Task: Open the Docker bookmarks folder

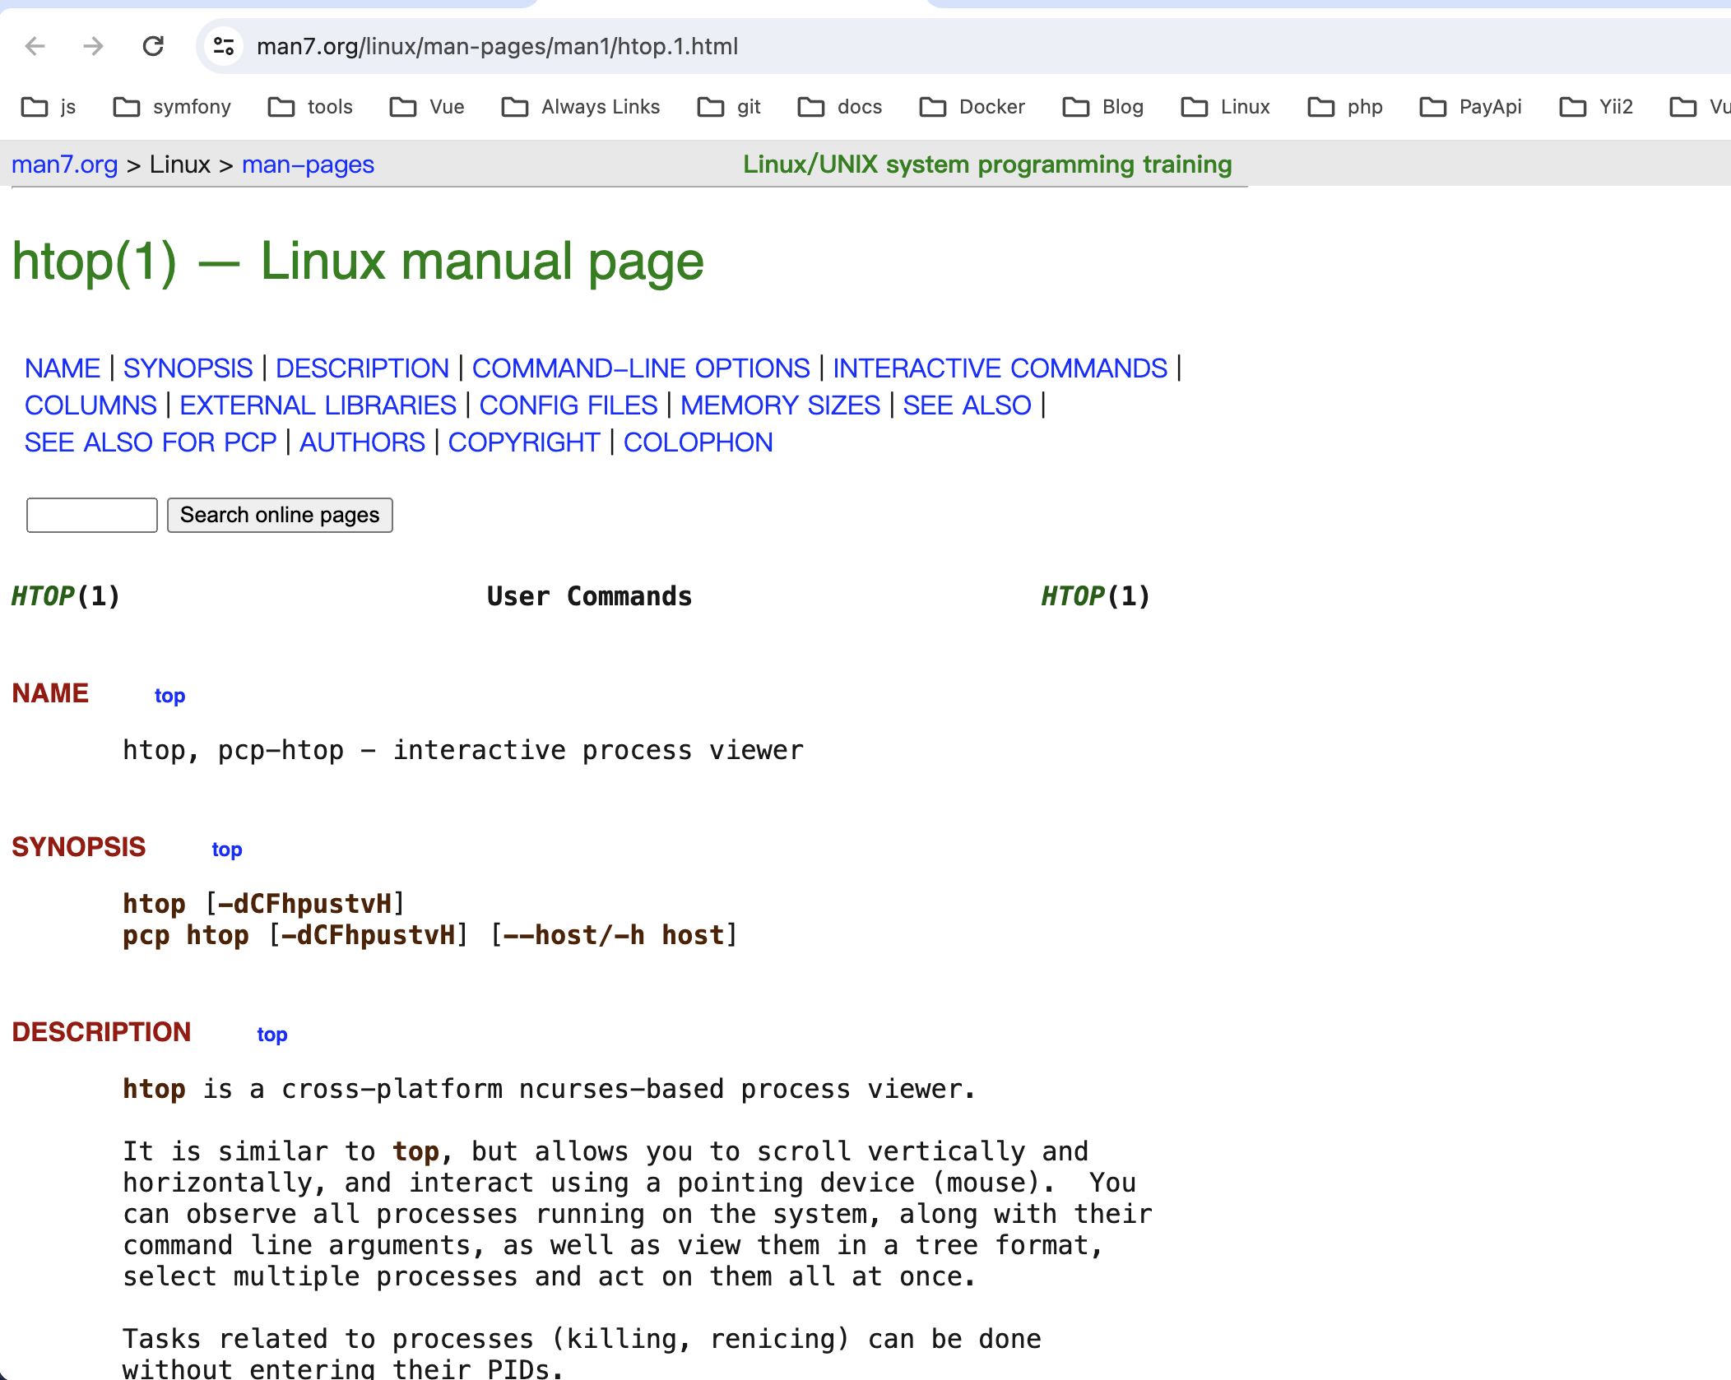Action: (x=972, y=107)
